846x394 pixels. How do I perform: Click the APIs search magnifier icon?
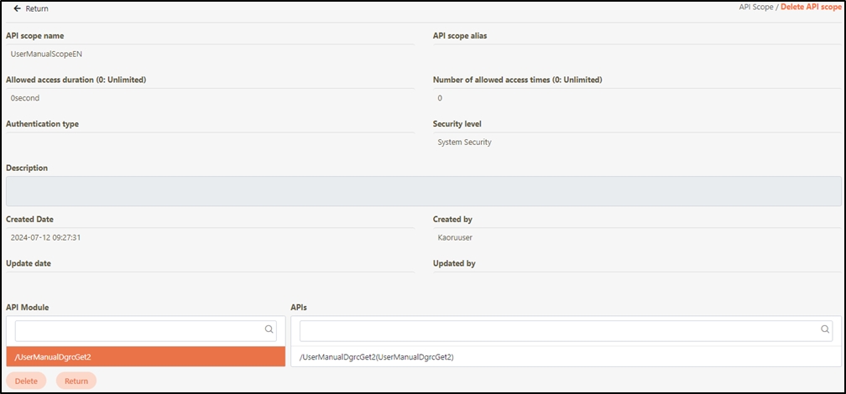pos(825,330)
